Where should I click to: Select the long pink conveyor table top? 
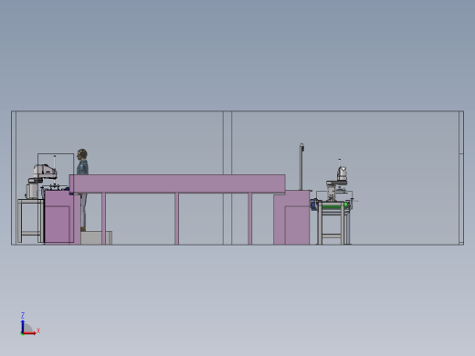[177, 183]
